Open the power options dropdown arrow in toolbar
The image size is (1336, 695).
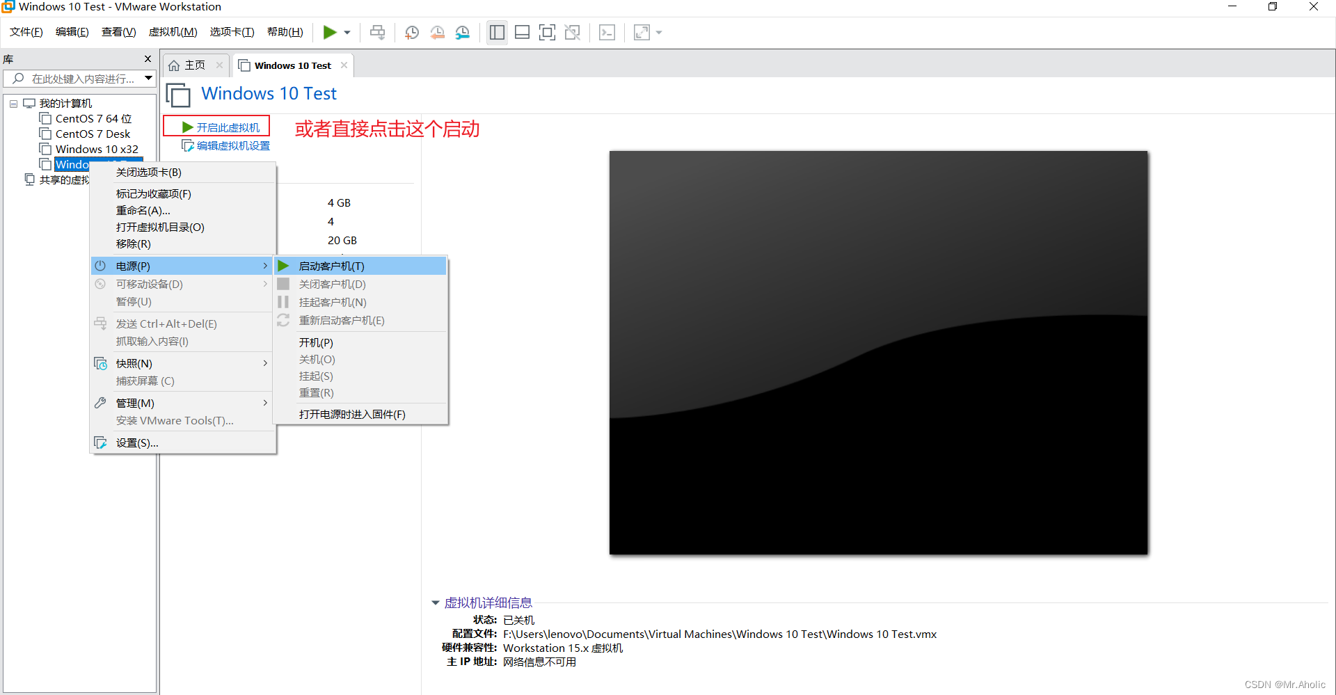click(347, 32)
